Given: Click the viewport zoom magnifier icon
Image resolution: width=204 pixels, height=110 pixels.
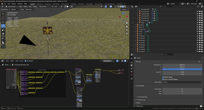Looking at the screenshot, I should point(127,23).
